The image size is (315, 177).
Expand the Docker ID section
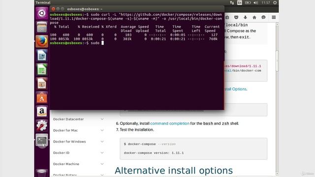tap(102, 153)
